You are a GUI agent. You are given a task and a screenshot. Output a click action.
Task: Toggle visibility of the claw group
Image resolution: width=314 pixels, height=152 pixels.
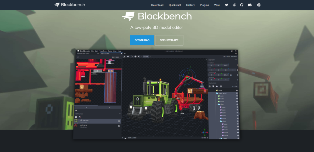pos(237,104)
